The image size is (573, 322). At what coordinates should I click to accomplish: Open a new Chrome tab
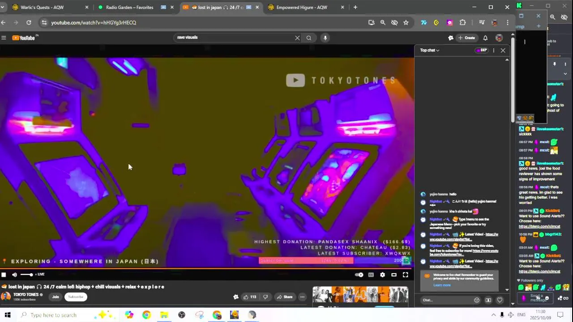pos(355,7)
